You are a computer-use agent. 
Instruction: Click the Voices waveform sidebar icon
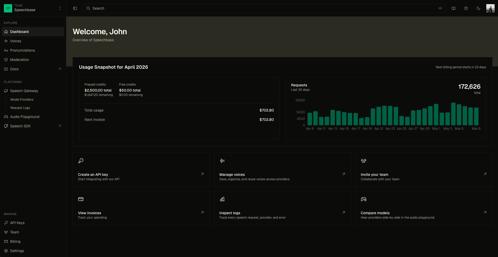pyautogui.click(x=6, y=41)
